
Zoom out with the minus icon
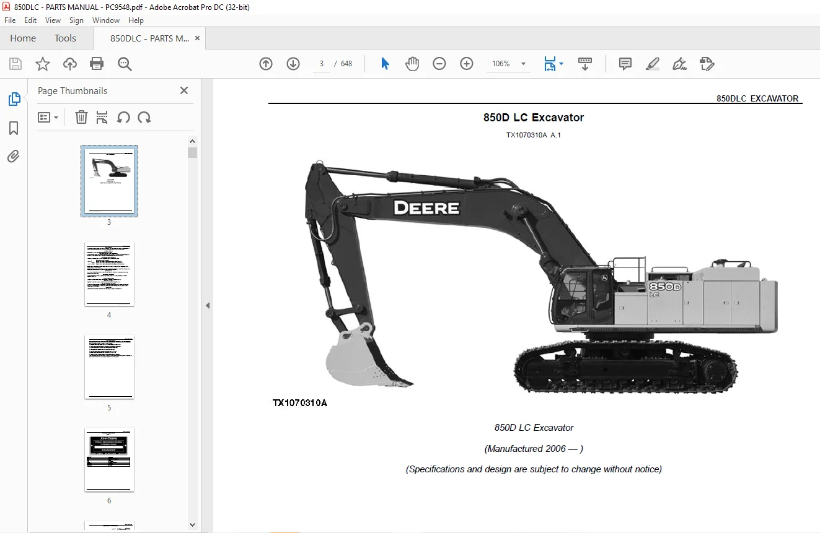click(x=439, y=64)
